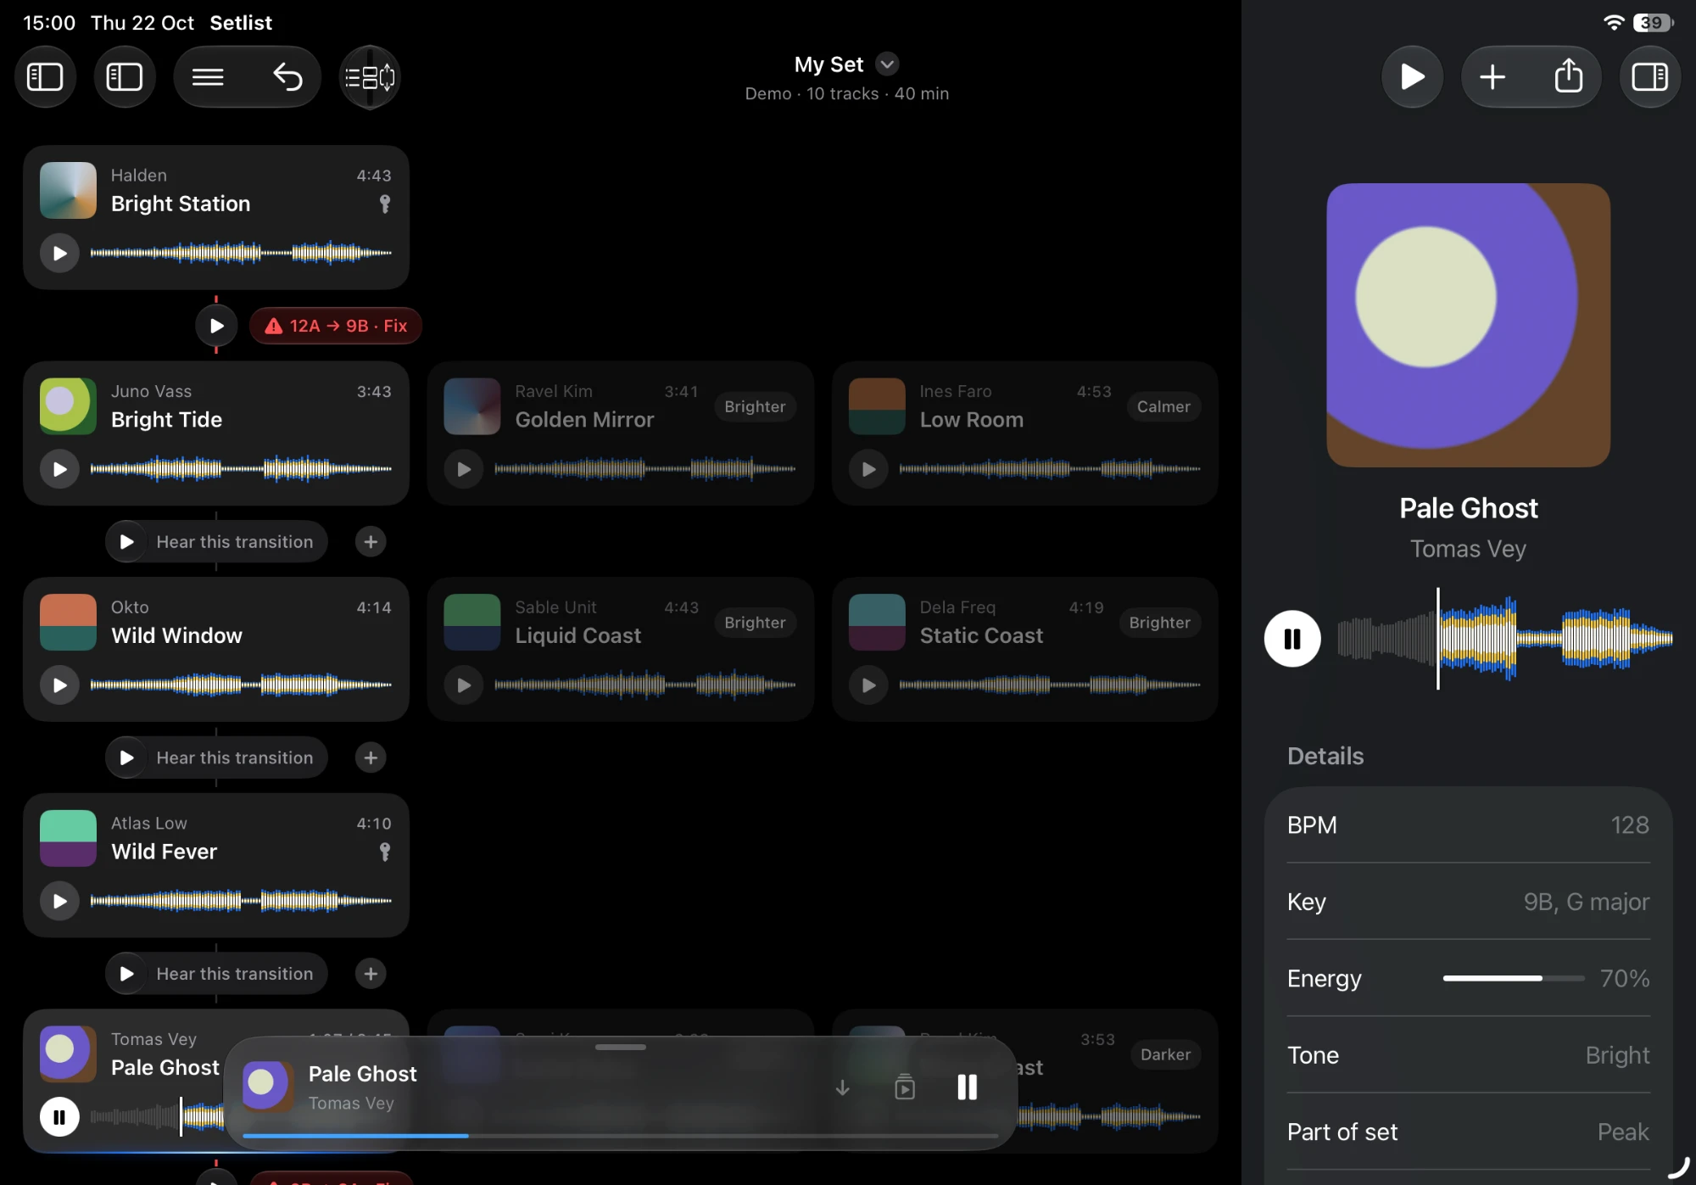Open the queue icon in mini player
Image resolution: width=1696 pixels, height=1185 pixels.
pyautogui.click(x=905, y=1087)
